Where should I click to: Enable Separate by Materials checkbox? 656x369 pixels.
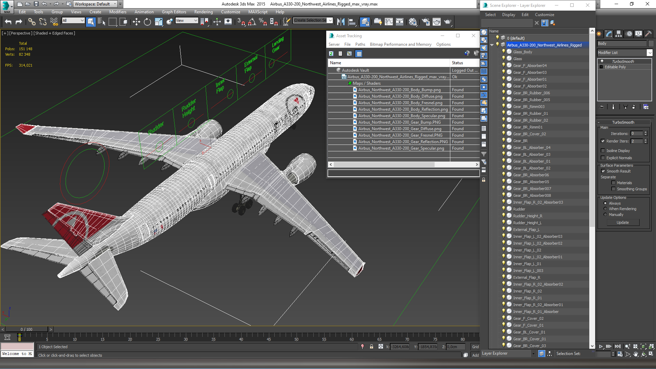pyautogui.click(x=614, y=183)
